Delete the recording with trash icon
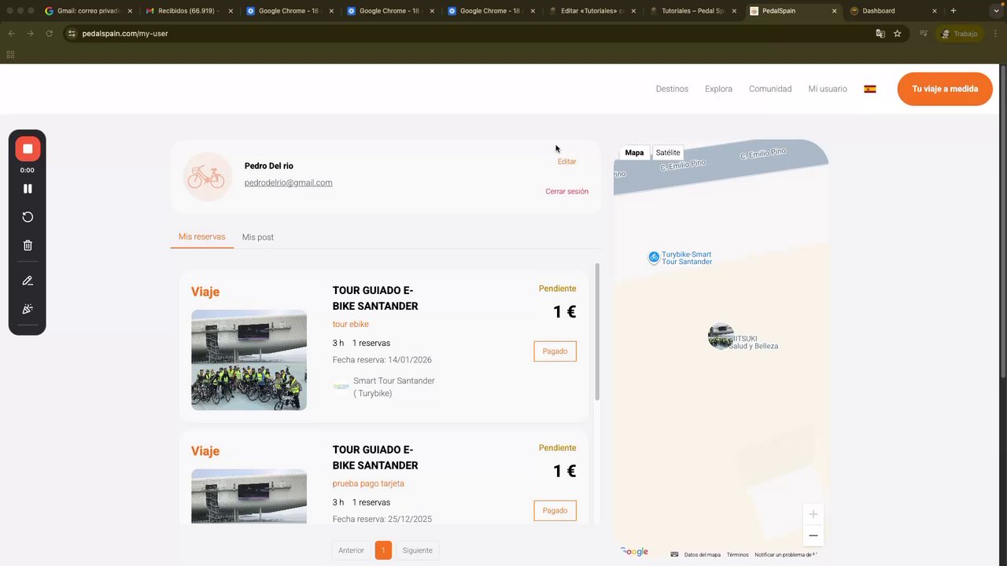 [28, 245]
